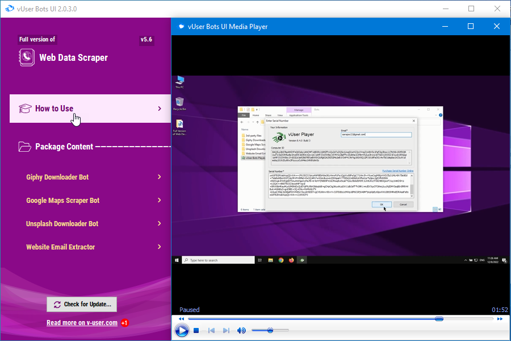Click the chevron beside Website Email Extractor
Image resolution: width=511 pixels, height=341 pixels.
tap(160, 247)
